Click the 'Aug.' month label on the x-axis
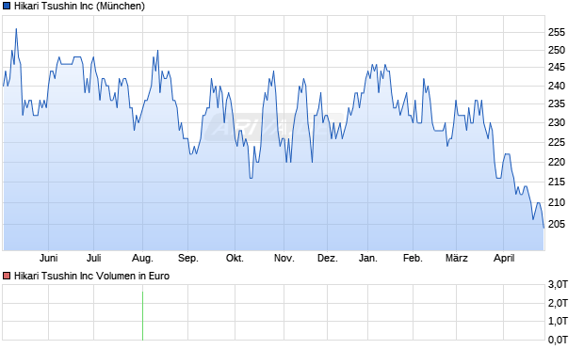Image resolution: width=584 pixels, height=349 pixels. click(142, 258)
